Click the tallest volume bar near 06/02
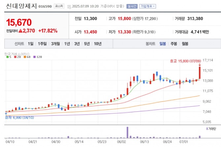The height and width of the screenshot is (147, 221). 127,132
